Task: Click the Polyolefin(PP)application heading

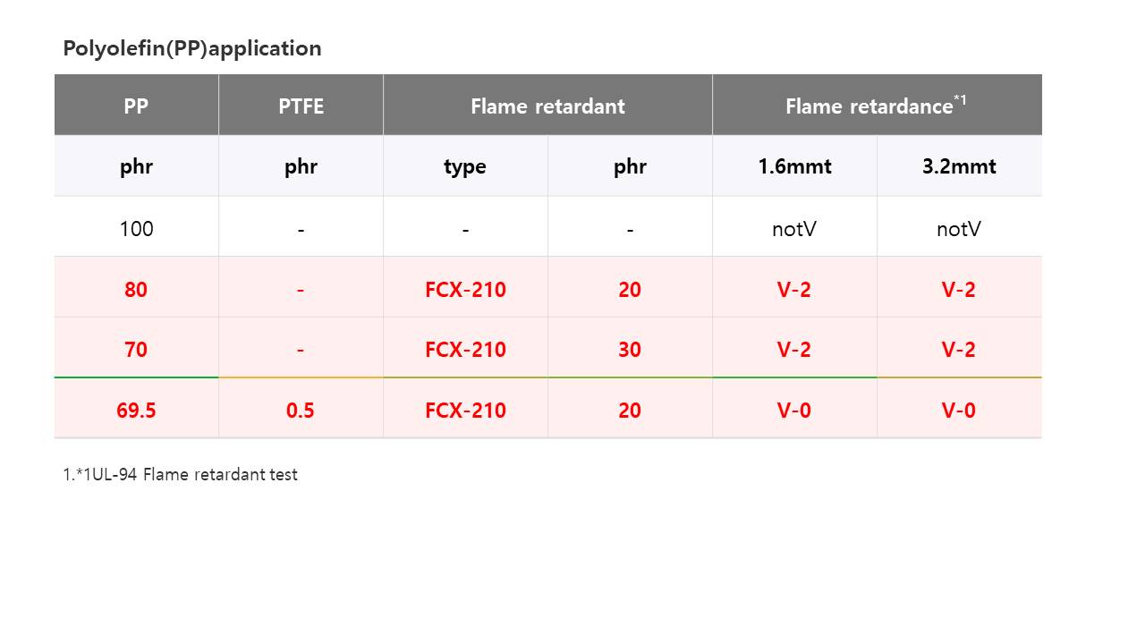Action: click(x=192, y=48)
